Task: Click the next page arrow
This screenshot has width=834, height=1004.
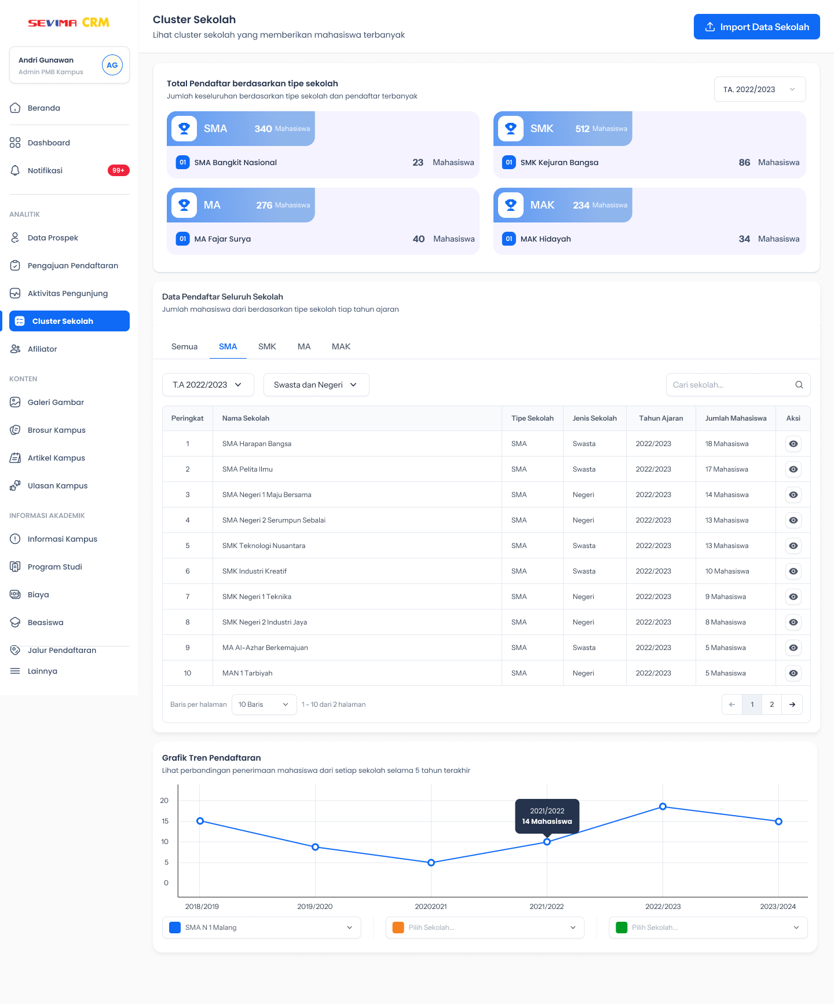Action: (792, 704)
